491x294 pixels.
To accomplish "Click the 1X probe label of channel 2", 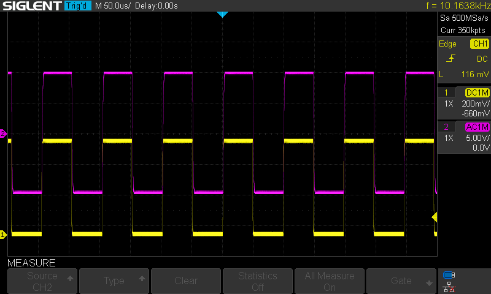I will click(449, 138).
